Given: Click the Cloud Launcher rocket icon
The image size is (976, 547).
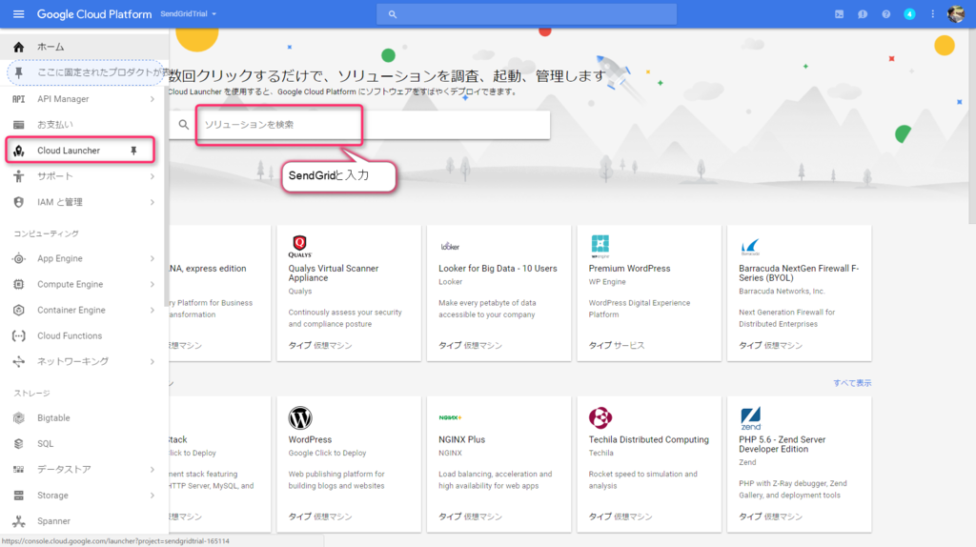Looking at the screenshot, I should tap(19, 151).
